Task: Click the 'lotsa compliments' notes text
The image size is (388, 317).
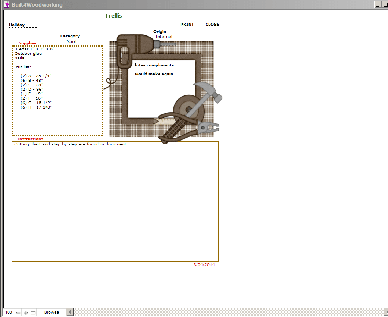Action: pyautogui.click(x=154, y=65)
